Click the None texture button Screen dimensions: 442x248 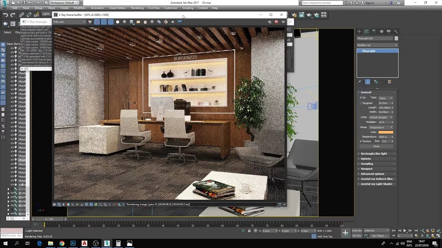click(376, 146)
